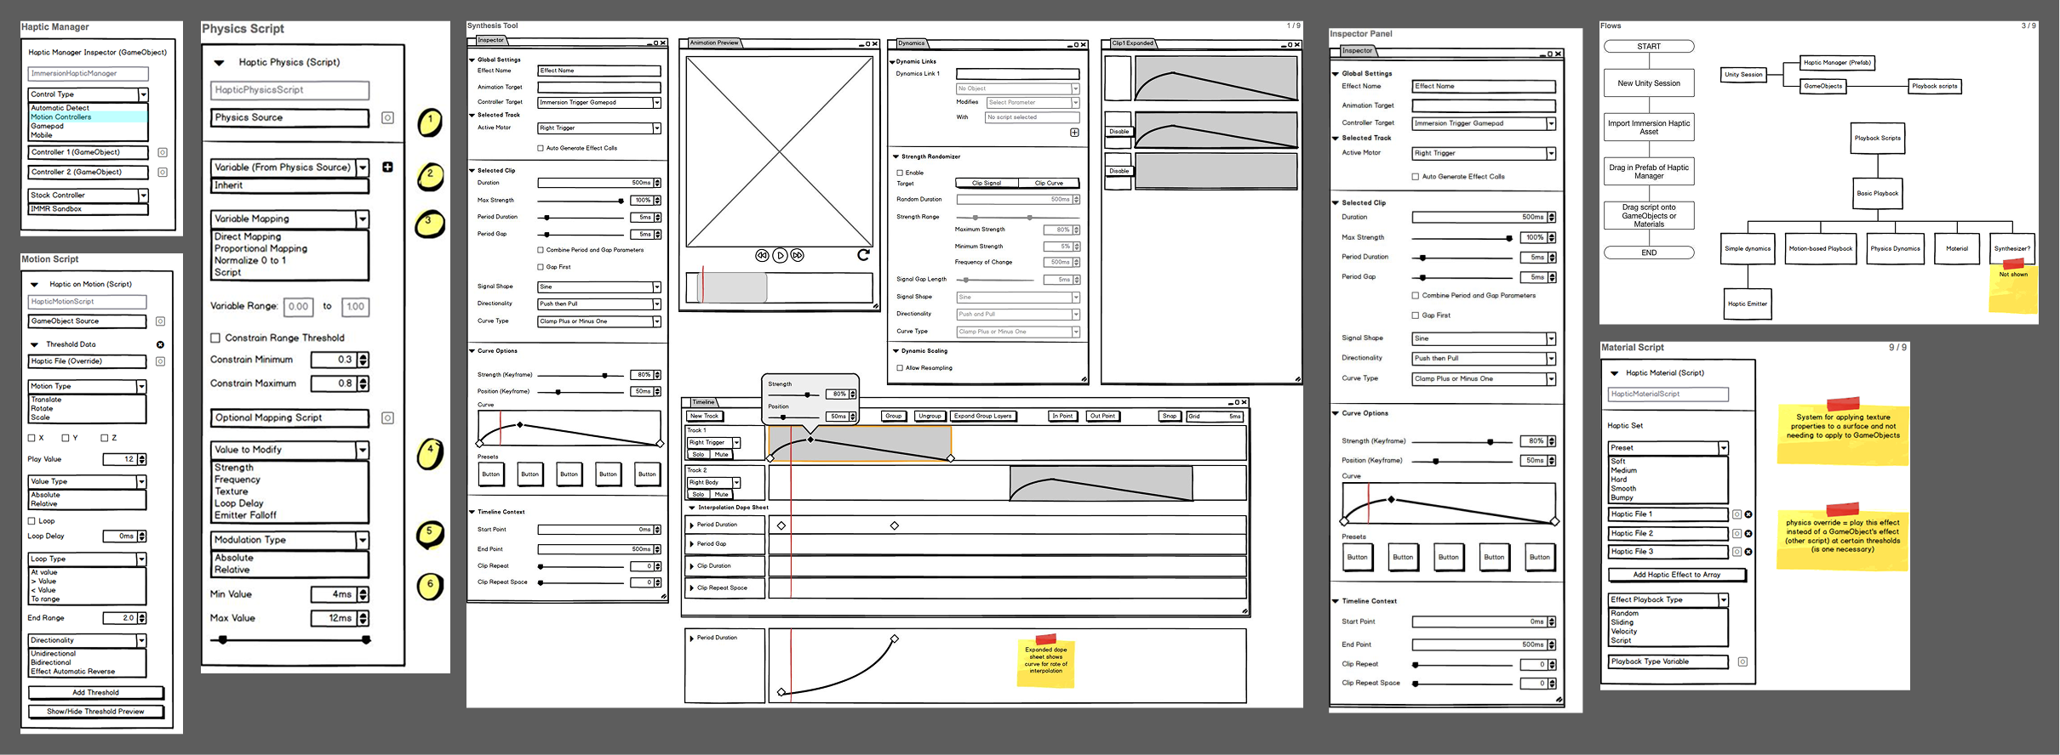Open object picker beside Playback Type Variable
Viewport: 2060px width, 755px height.
tap(1742, 661)
